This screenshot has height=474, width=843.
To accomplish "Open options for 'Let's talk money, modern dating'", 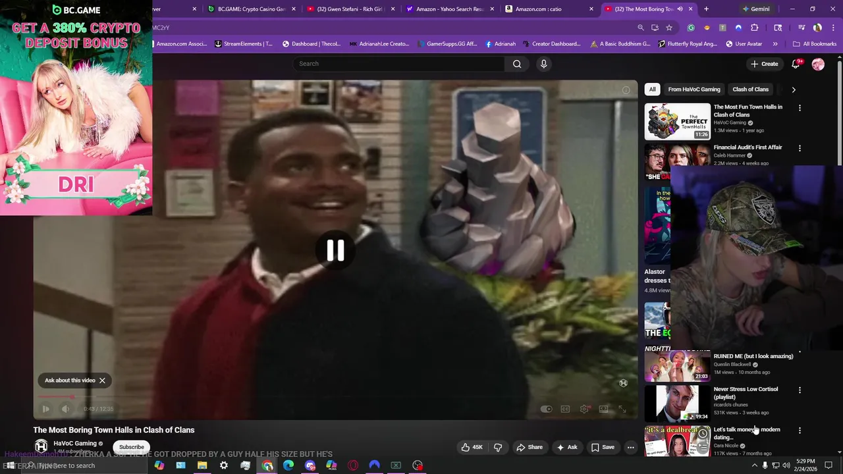I will (x=800, y=431).
